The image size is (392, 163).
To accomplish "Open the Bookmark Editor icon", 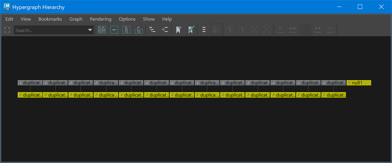I will 191,30.
